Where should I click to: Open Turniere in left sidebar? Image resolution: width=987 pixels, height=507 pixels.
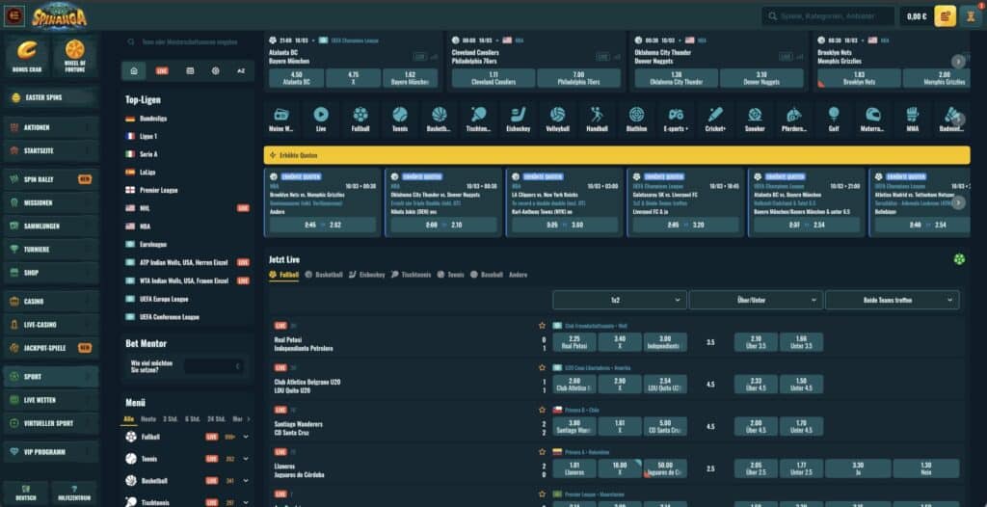click(51, 250)
